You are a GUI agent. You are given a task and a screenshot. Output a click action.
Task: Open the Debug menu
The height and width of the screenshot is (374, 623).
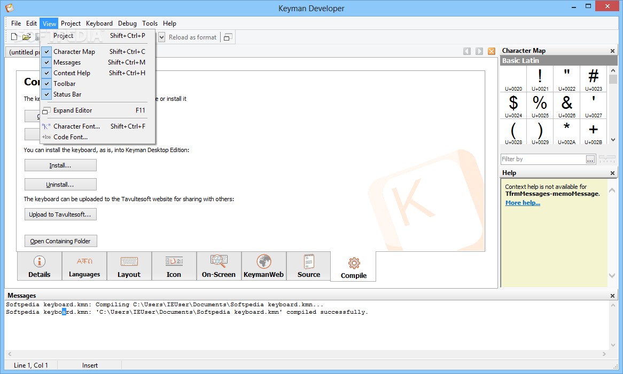point(127,23)
